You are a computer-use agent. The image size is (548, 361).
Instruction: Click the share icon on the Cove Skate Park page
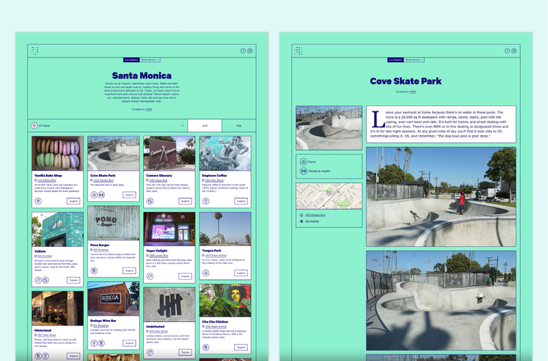coord(514,51)
